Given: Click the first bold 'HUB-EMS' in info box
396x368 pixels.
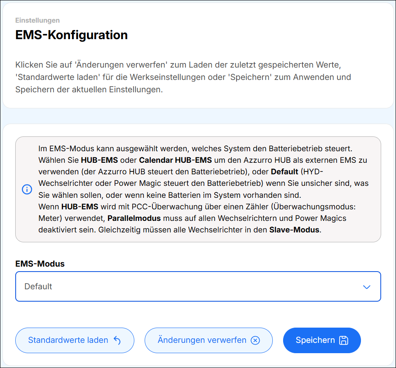Looking at the screenshot, I should pyautogui.click(x=99, y=160).
